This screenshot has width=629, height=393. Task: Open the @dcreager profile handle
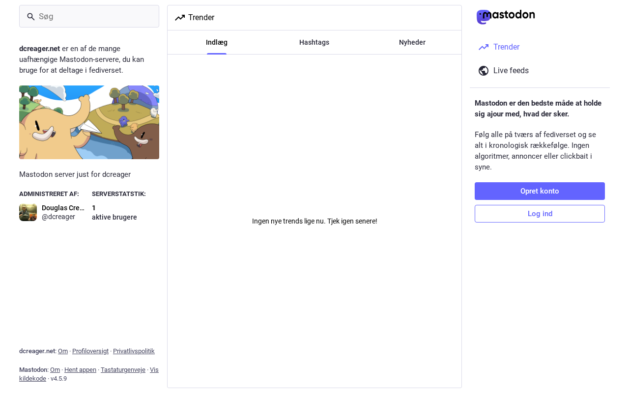58,217
